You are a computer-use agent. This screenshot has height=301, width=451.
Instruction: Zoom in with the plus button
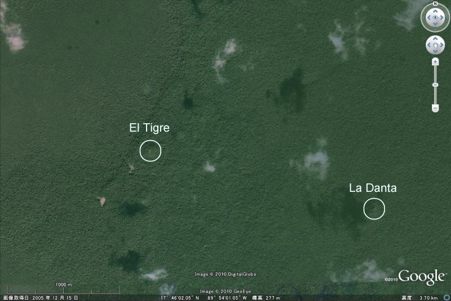pyautogui.click(x=435, y=61)
